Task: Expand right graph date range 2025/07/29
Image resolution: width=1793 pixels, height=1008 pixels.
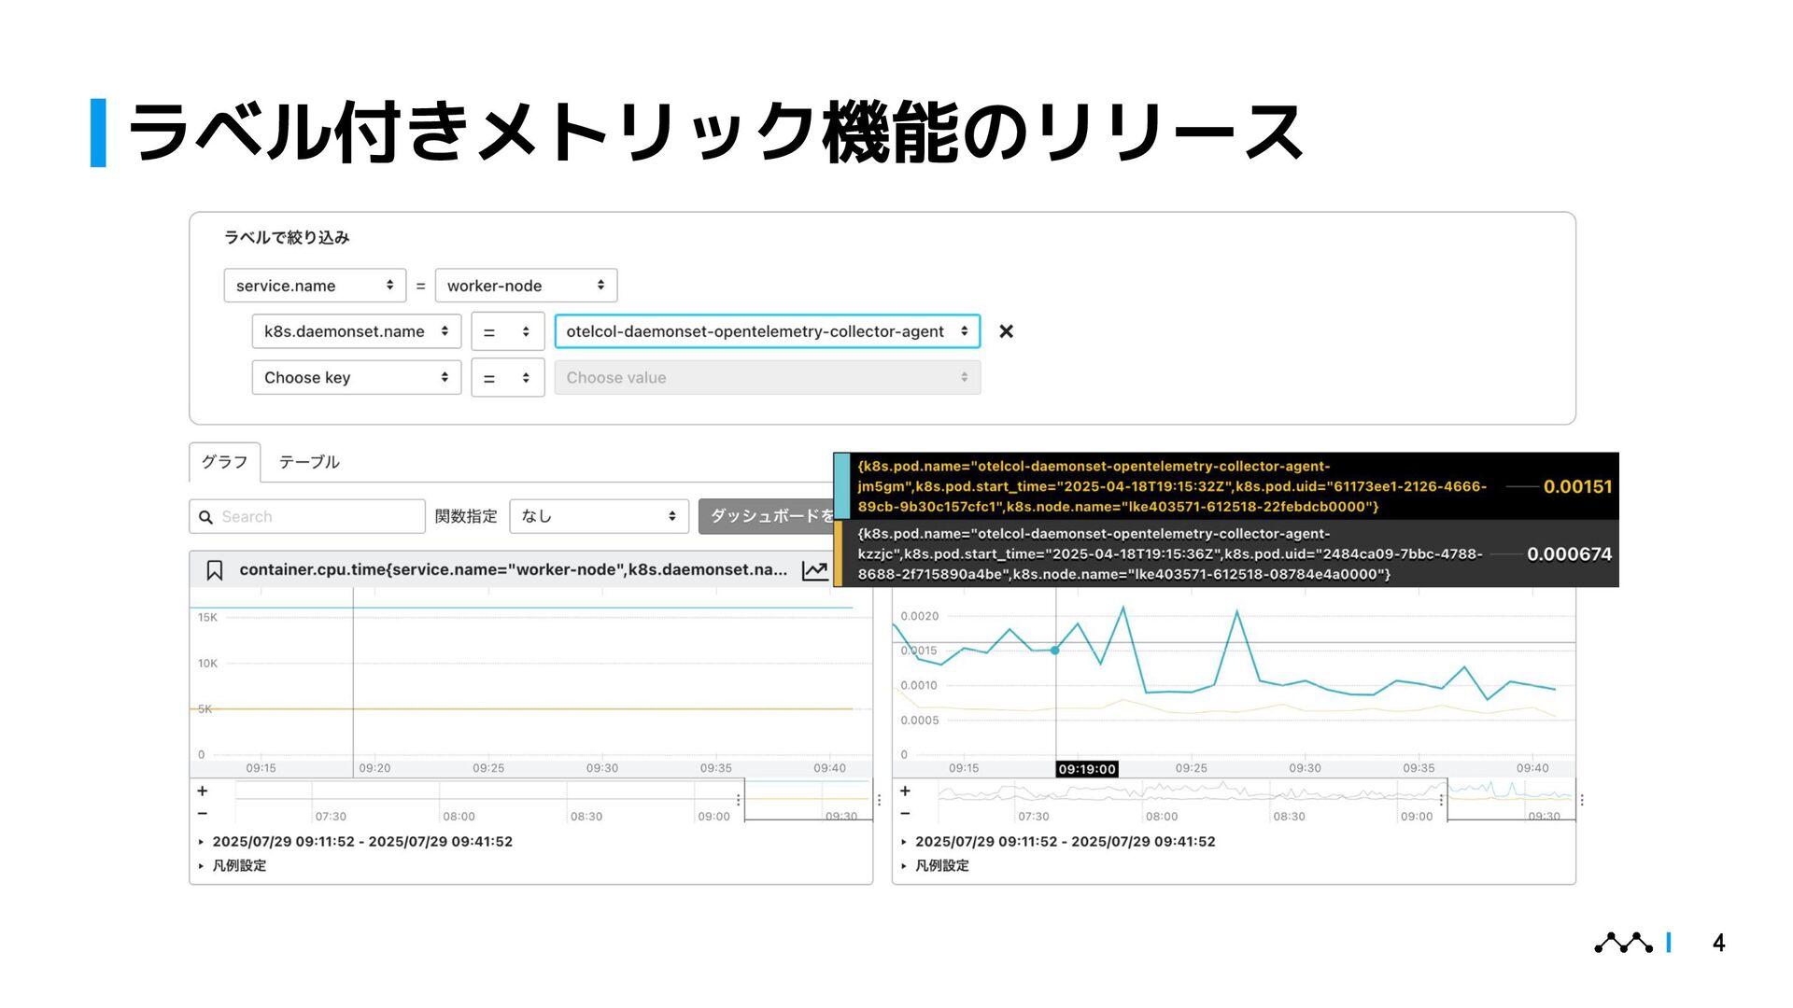Action: (1059, 841)
